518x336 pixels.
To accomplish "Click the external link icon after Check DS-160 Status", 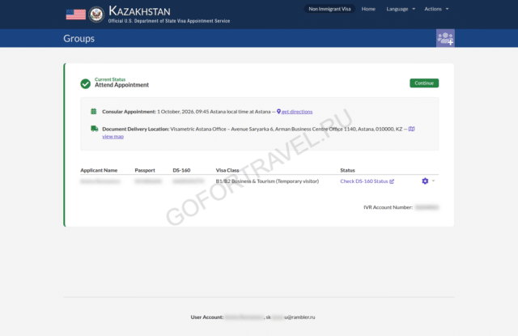I will (392, 181).
